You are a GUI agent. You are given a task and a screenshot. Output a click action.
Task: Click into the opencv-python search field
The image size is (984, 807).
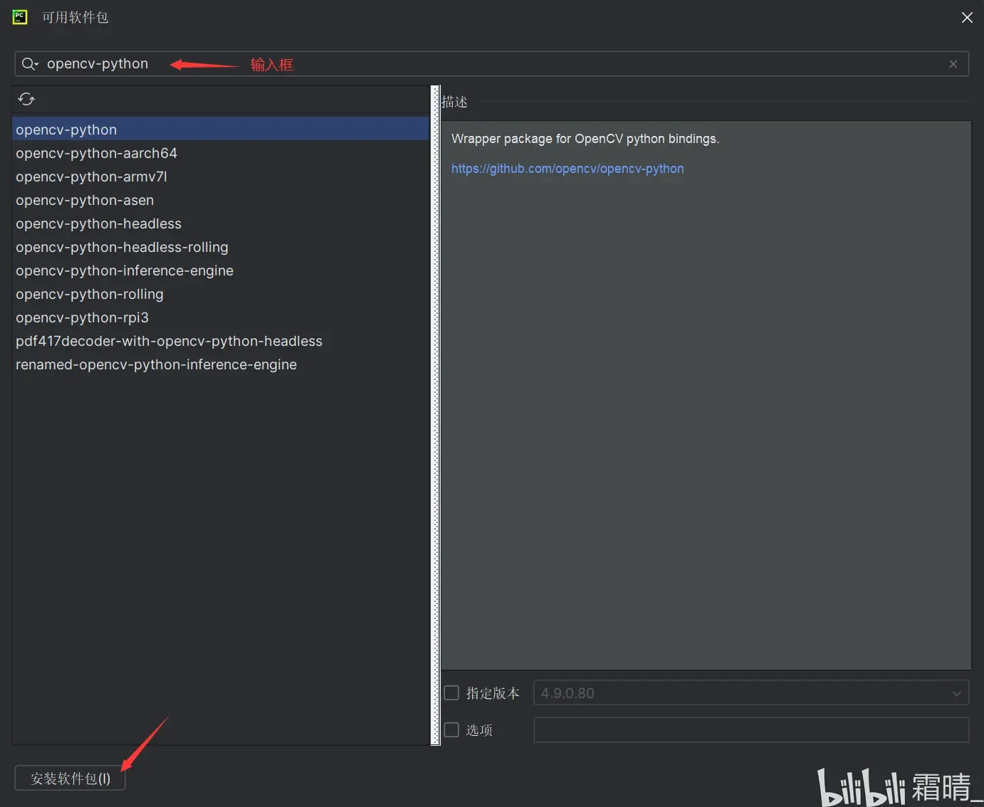(491, 64)
